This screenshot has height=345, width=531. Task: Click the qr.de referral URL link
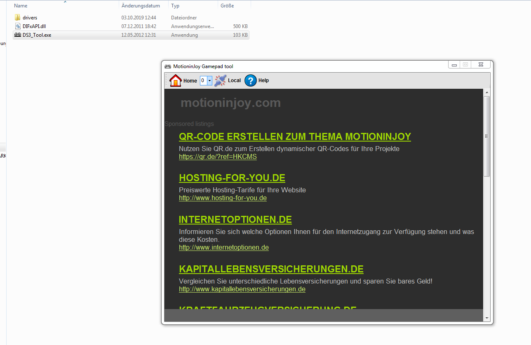(x=218, y=157)
